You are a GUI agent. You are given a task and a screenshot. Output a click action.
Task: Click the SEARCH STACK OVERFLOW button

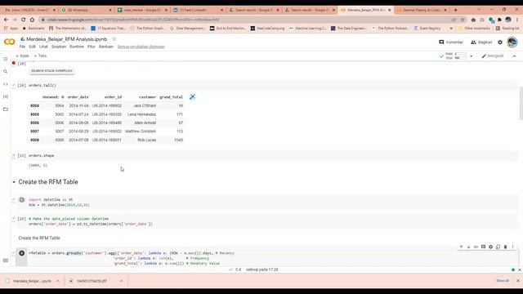click(51, 71)
